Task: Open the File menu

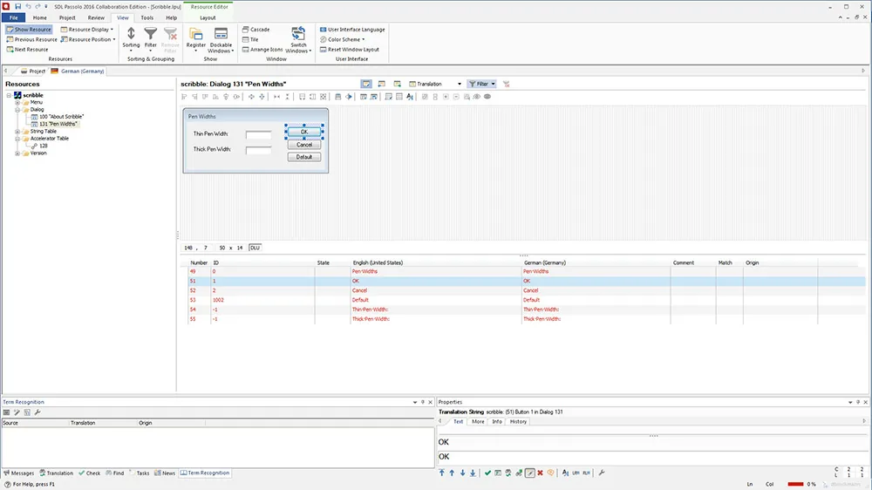Action: 13,17
